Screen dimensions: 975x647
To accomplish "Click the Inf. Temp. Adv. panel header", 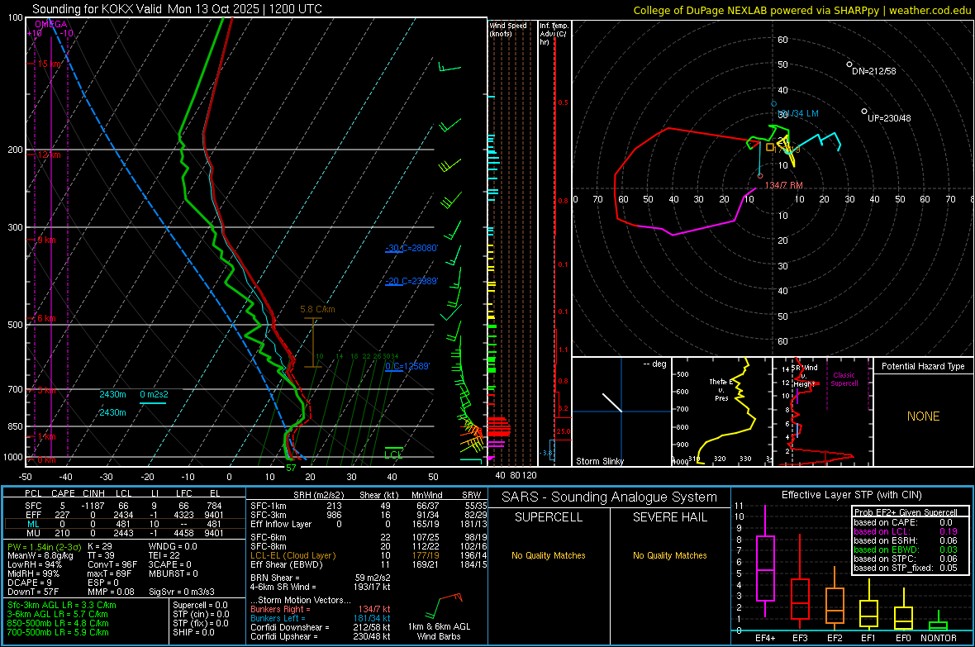I will click(x=554, y=34).
